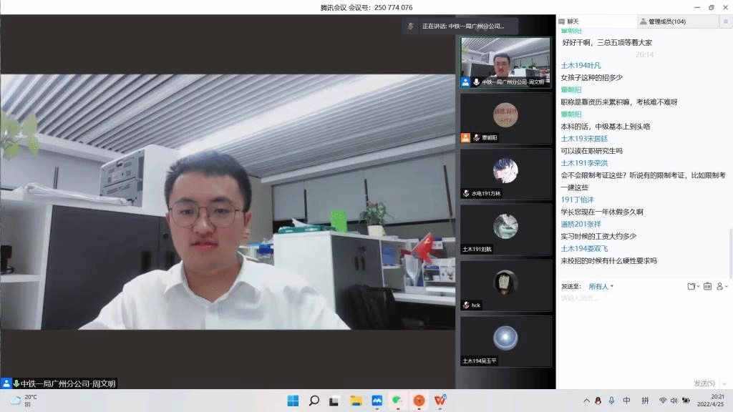This screenshot has height=412, width=733.
Task: Select the hck participant tile
Action: [x=505, y=285]
